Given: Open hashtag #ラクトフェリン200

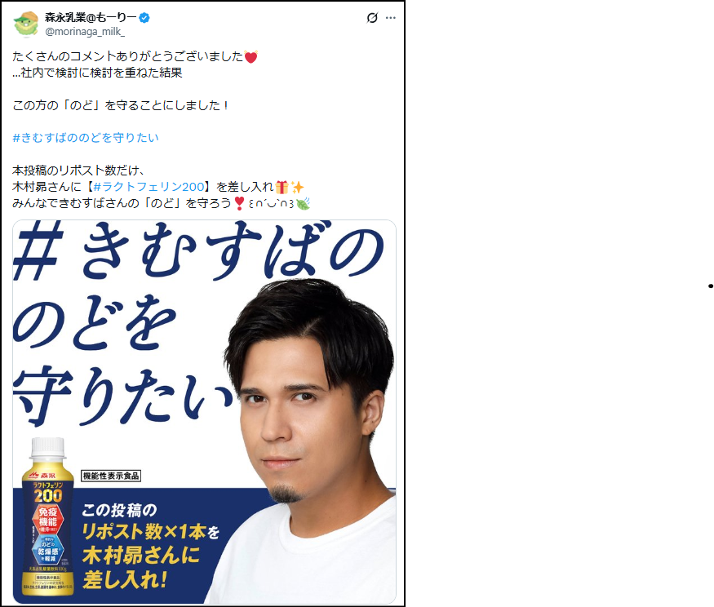Looking at the screenshot, I should pyautogui.click(x=149, y=187).
